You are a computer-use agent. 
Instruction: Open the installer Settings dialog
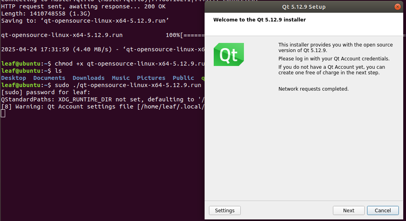[225, 210]
